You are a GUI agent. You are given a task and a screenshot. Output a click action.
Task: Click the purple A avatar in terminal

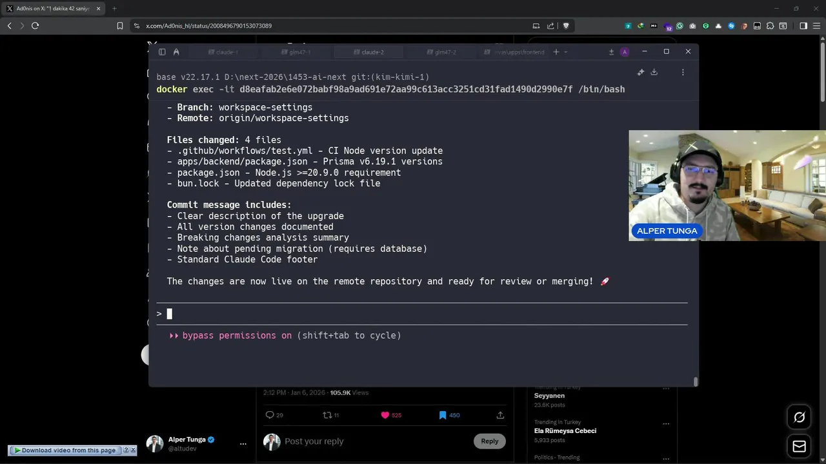click(624, 52)
